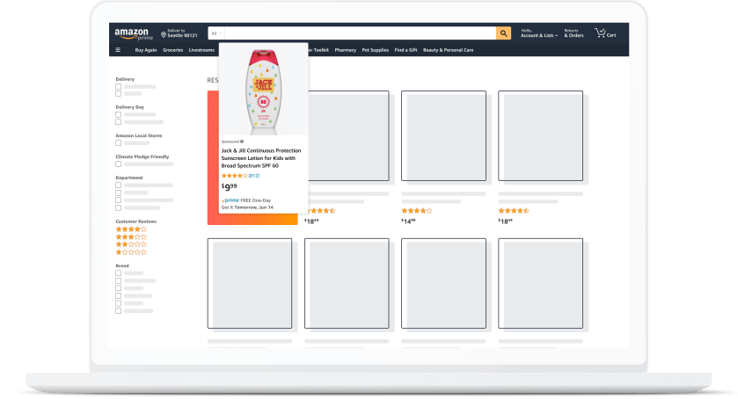Filter by one star & up
Viewport: 738px width, 399px height.
pyautogui.click(x=131, y=252)
